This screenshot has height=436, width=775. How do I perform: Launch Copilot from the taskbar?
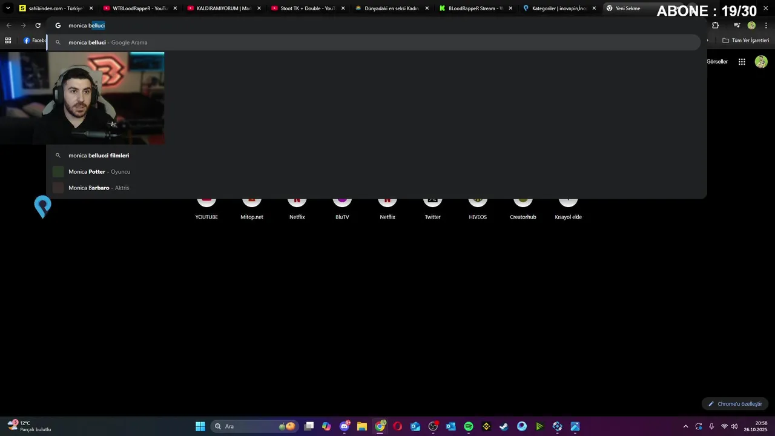[x=327, y=426]
